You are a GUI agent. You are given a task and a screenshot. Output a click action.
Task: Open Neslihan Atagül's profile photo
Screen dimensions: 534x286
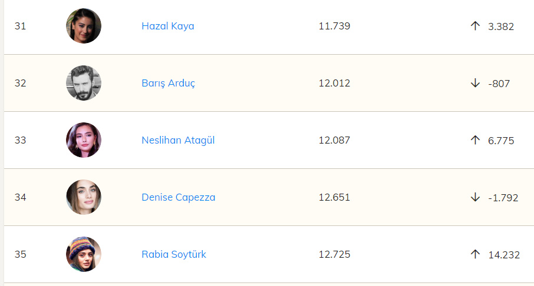coord(84,140)
